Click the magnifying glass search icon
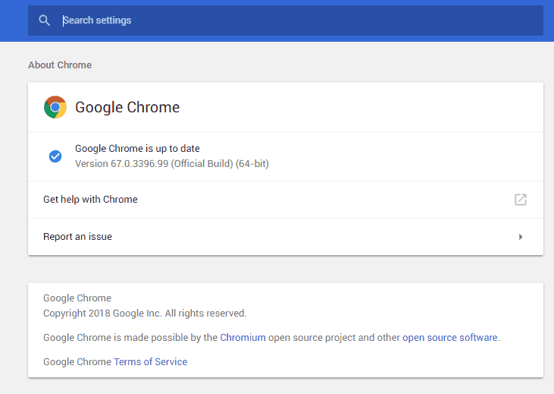This screenshot has height=394, width=554. tap(44, 20)
